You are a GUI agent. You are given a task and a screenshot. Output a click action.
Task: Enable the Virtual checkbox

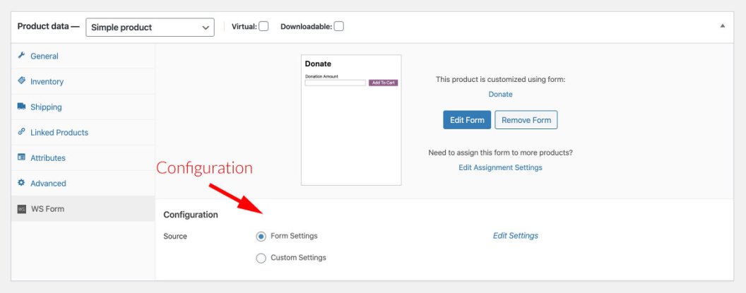tap(264, 27)
